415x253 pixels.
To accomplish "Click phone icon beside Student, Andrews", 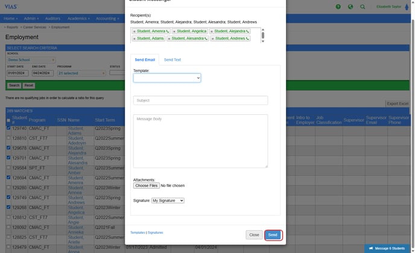I will (x=247, y=38).
